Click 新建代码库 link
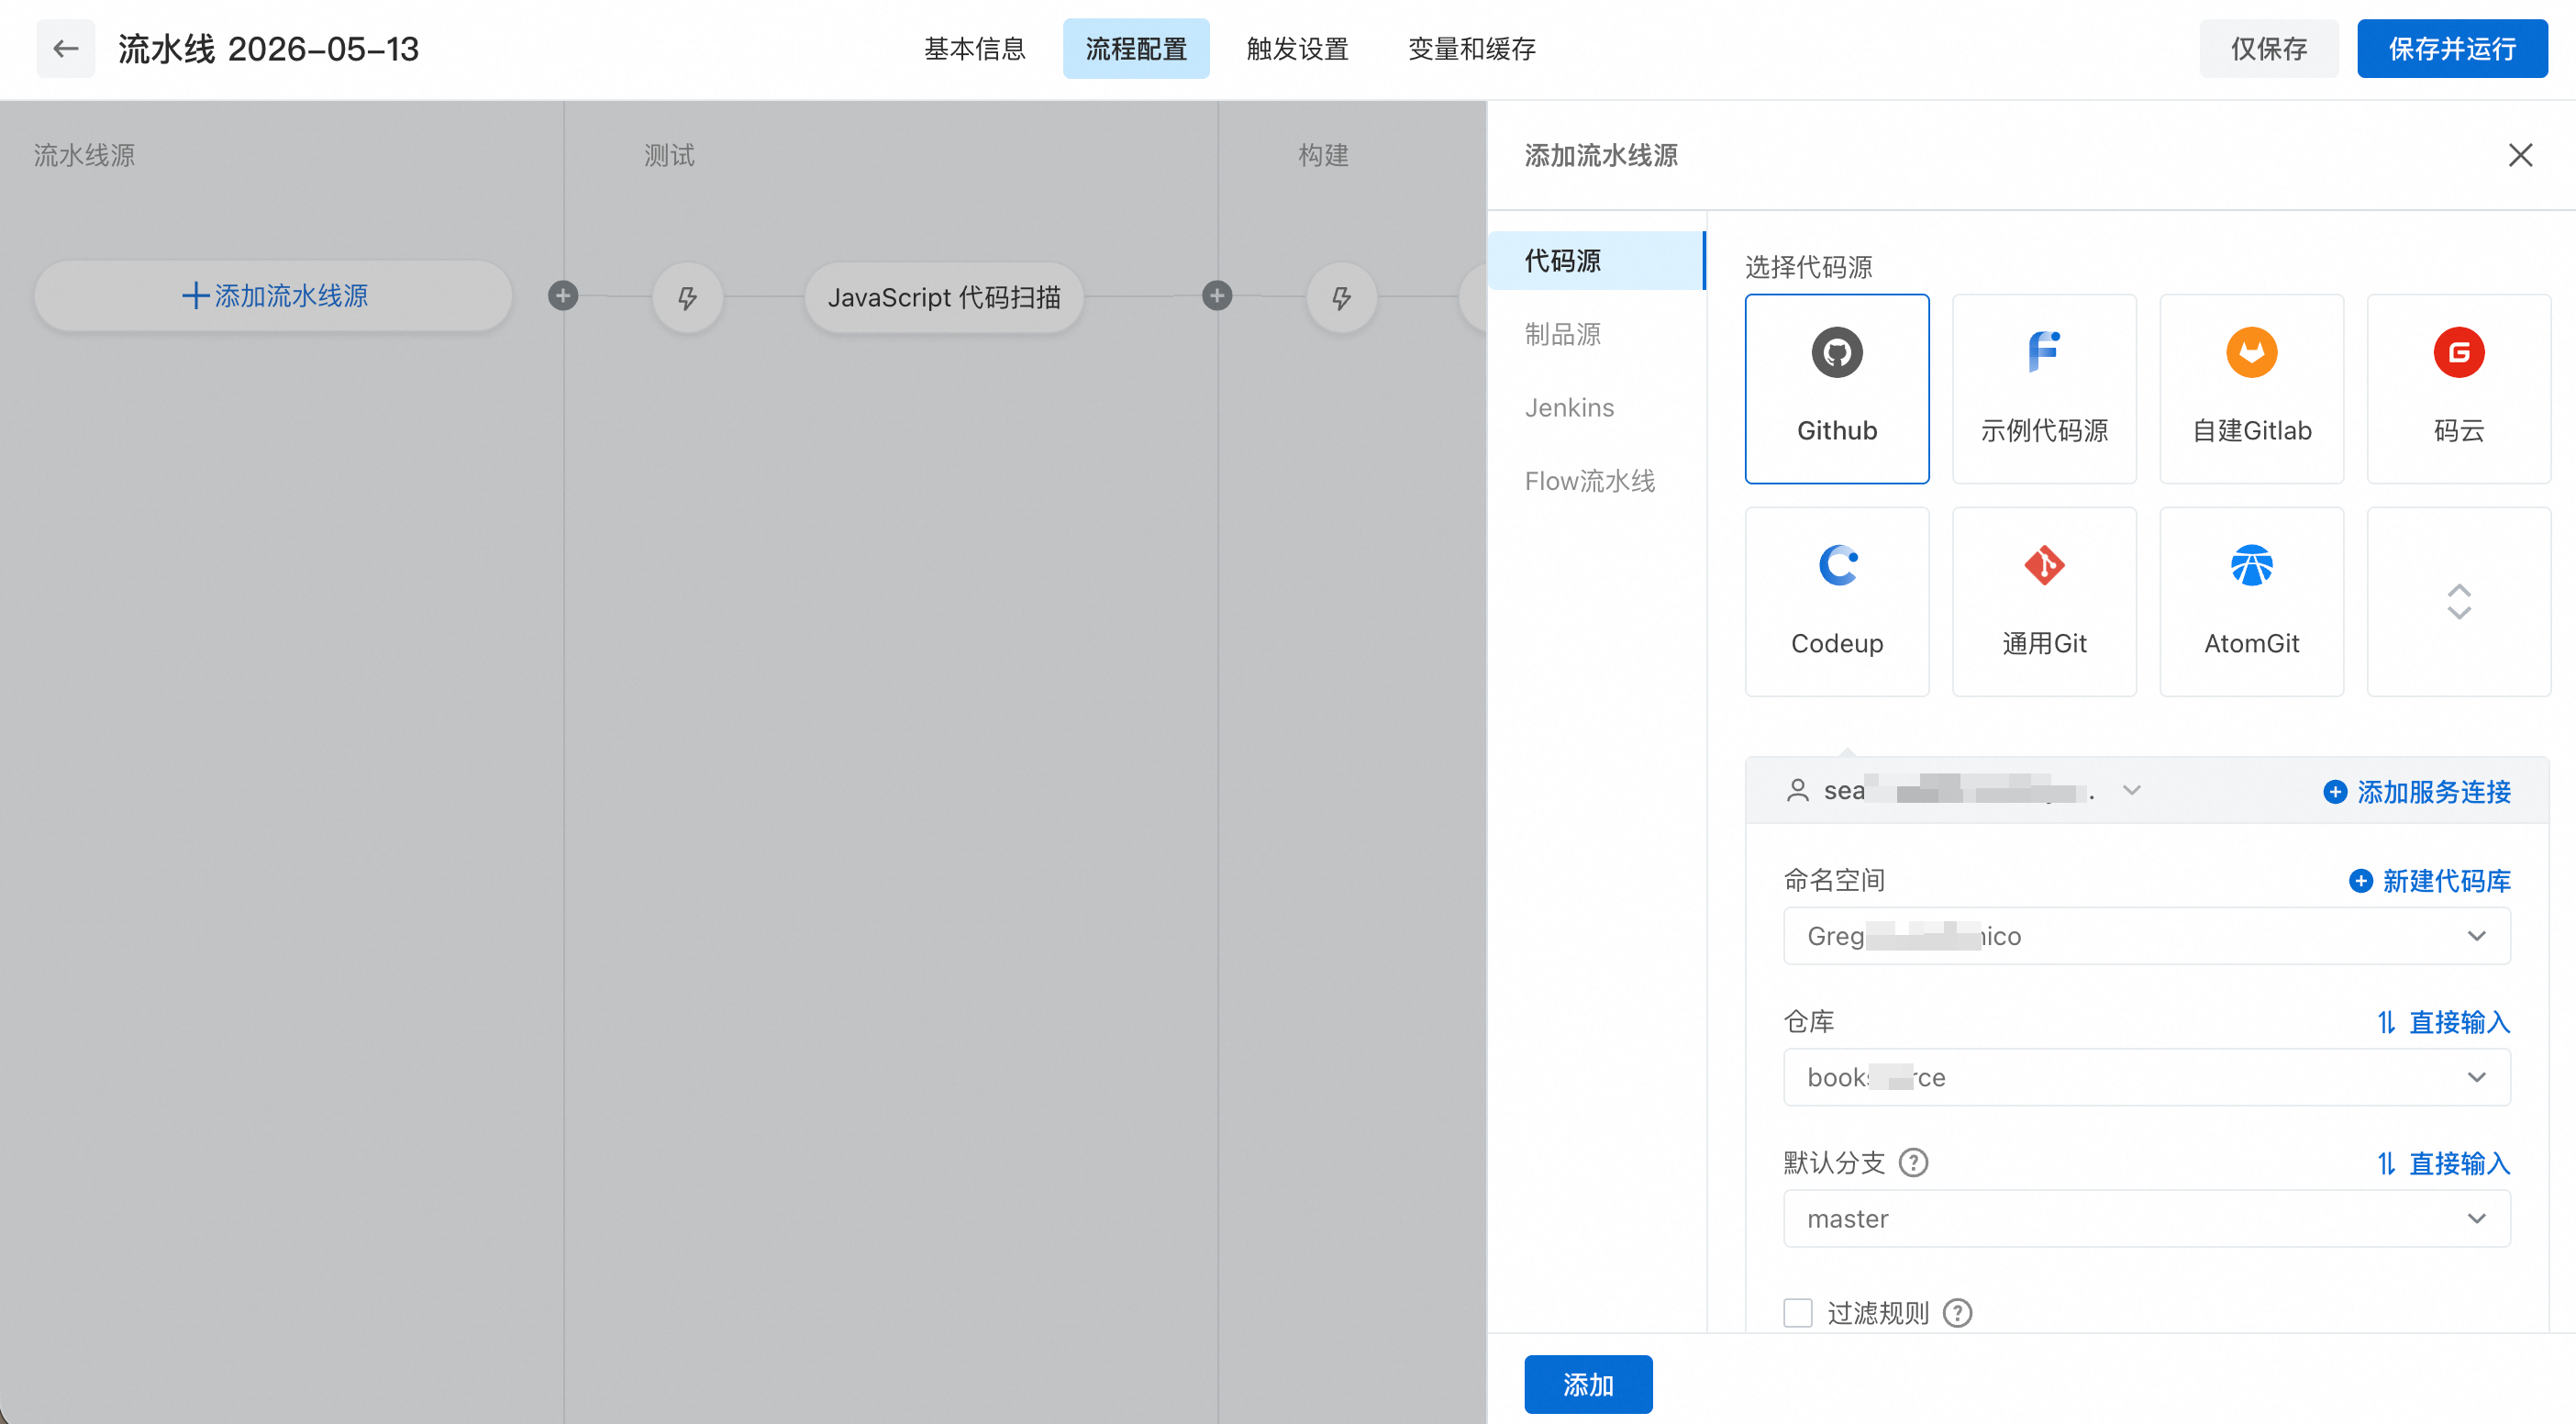2576x1424 pixels. click(x=2430, y=880)
